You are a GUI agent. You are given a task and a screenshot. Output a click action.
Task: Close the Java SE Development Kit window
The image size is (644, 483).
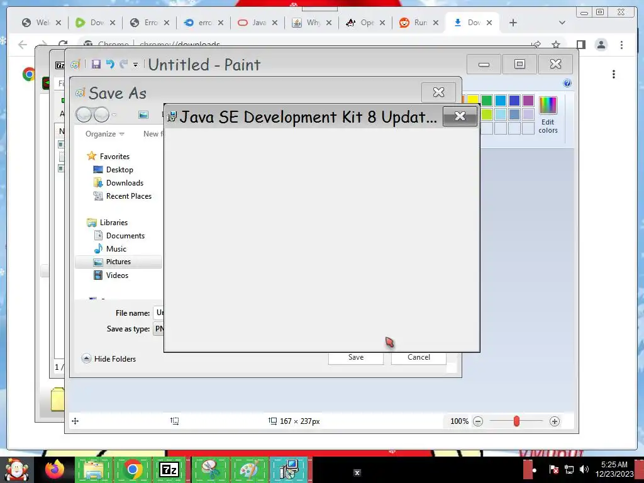coord(460,116)
